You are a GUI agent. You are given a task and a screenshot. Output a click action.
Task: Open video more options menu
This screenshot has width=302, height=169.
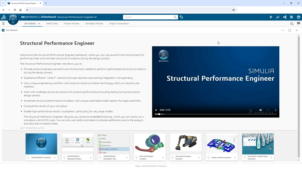276,110
